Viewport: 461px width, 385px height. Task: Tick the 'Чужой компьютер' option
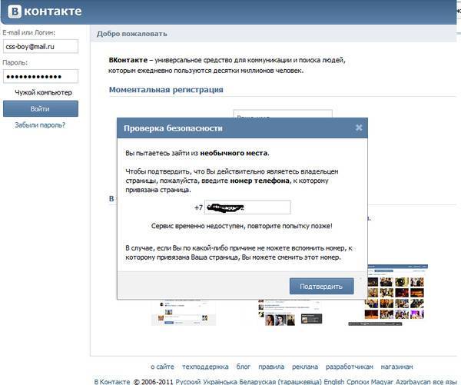click(x=43, y=93)
